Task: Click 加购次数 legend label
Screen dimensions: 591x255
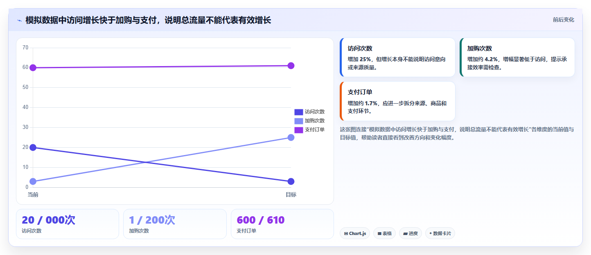Action: pyautogui.click(x=315, y=121)
